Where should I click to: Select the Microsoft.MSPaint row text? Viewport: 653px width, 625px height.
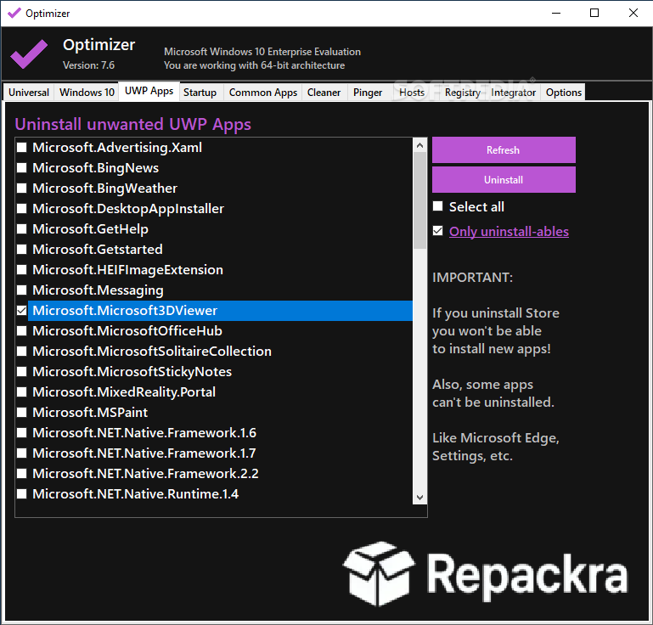[x=90, y=412]
